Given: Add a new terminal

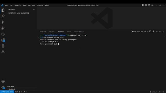Looking at the screenshot, I should (x=145, y=32).
